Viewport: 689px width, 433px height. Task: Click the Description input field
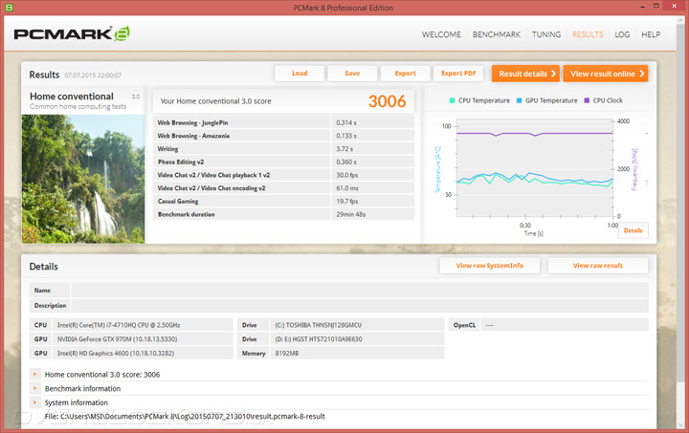(360, 305)
